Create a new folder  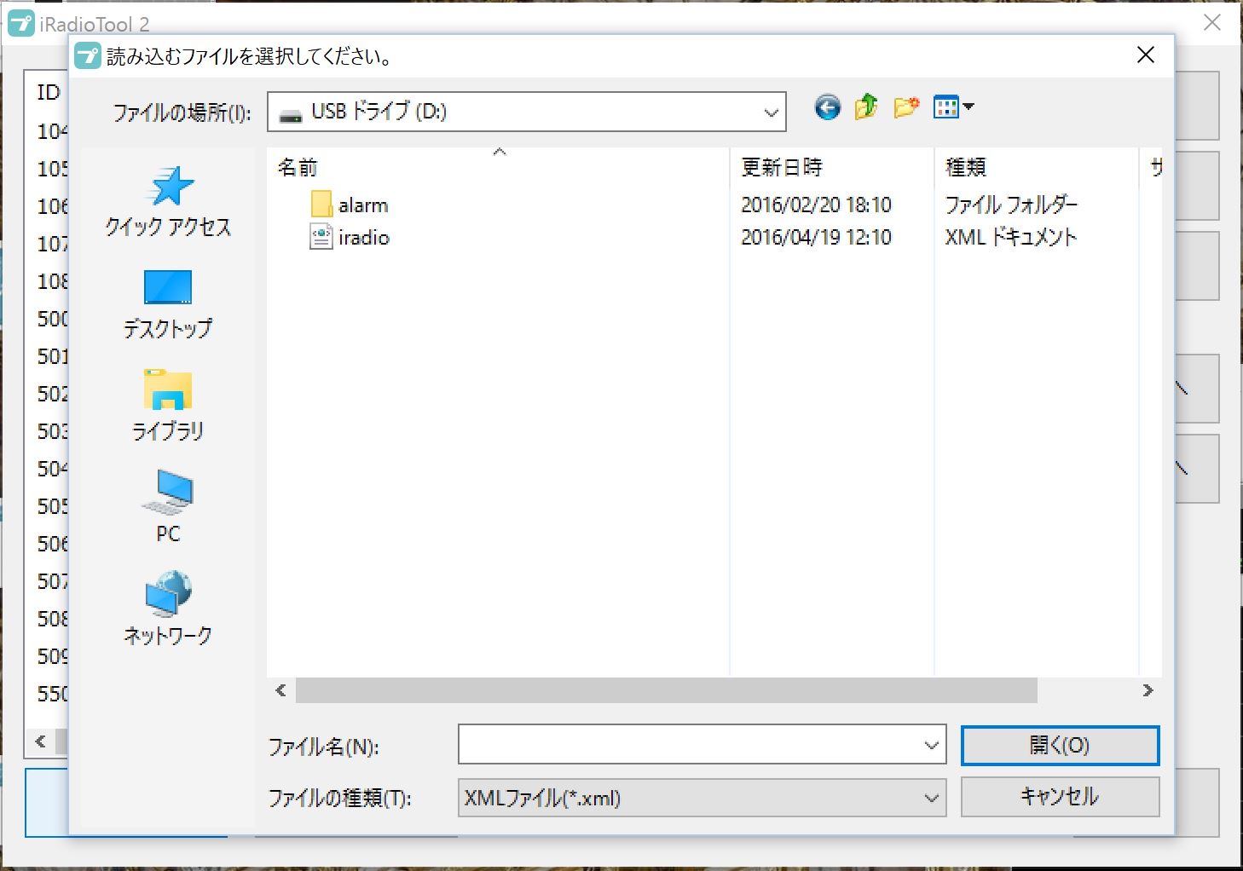(x=906, y=107)
